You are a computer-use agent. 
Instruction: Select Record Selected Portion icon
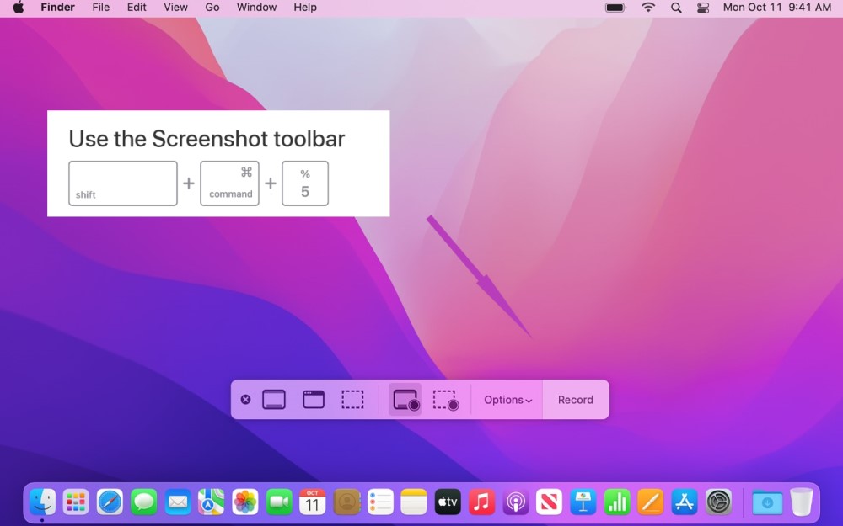click(x=446, y=400)
